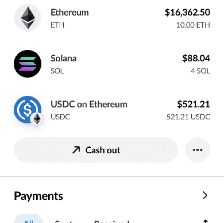Click the $88.04 Solana balance
Screen dimensions: 224x223
pyautogui.click(x=196, y=58)
